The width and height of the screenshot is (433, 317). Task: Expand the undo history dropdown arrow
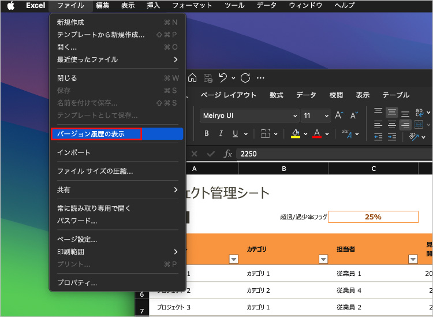233,78
